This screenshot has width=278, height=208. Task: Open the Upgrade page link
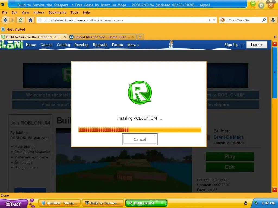click(100, 45)
